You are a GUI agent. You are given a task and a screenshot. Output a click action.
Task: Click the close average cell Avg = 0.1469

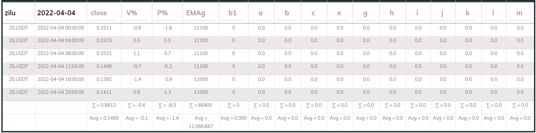[x=104, y=118]
